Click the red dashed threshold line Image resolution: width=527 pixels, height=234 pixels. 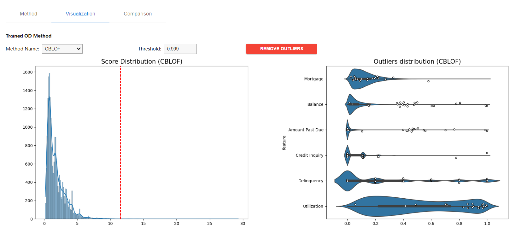[x=120, y=142]
